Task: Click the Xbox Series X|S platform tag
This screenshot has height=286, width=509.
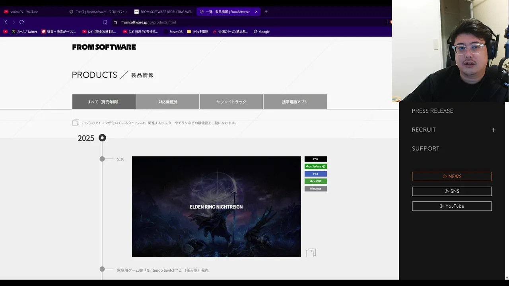Action: [x=316, y=166]
